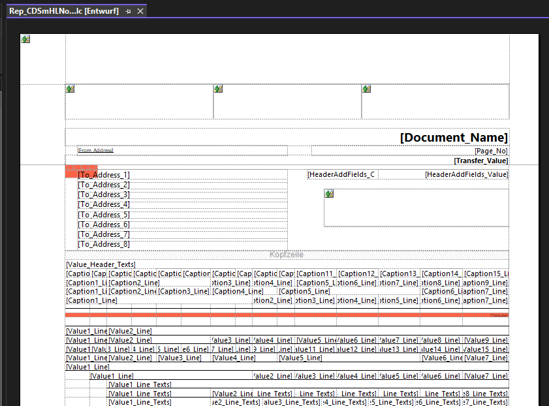Click the cell ending in alue12_Line]

pos(358,349)
